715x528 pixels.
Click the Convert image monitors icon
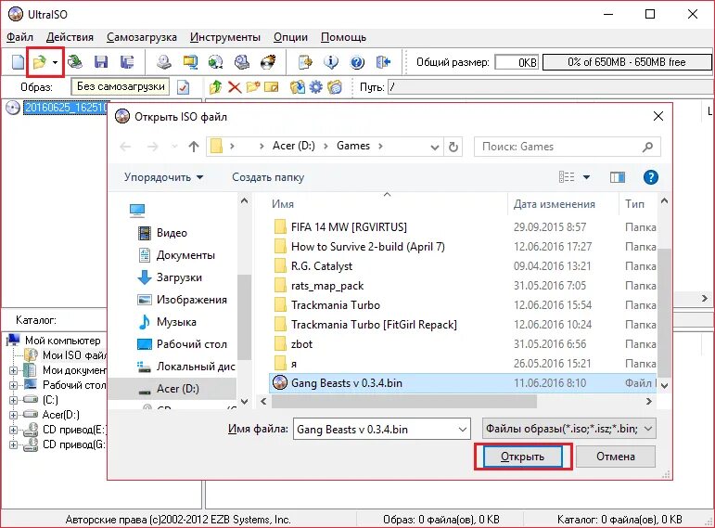pyautogui.click(x=190, y=61)
